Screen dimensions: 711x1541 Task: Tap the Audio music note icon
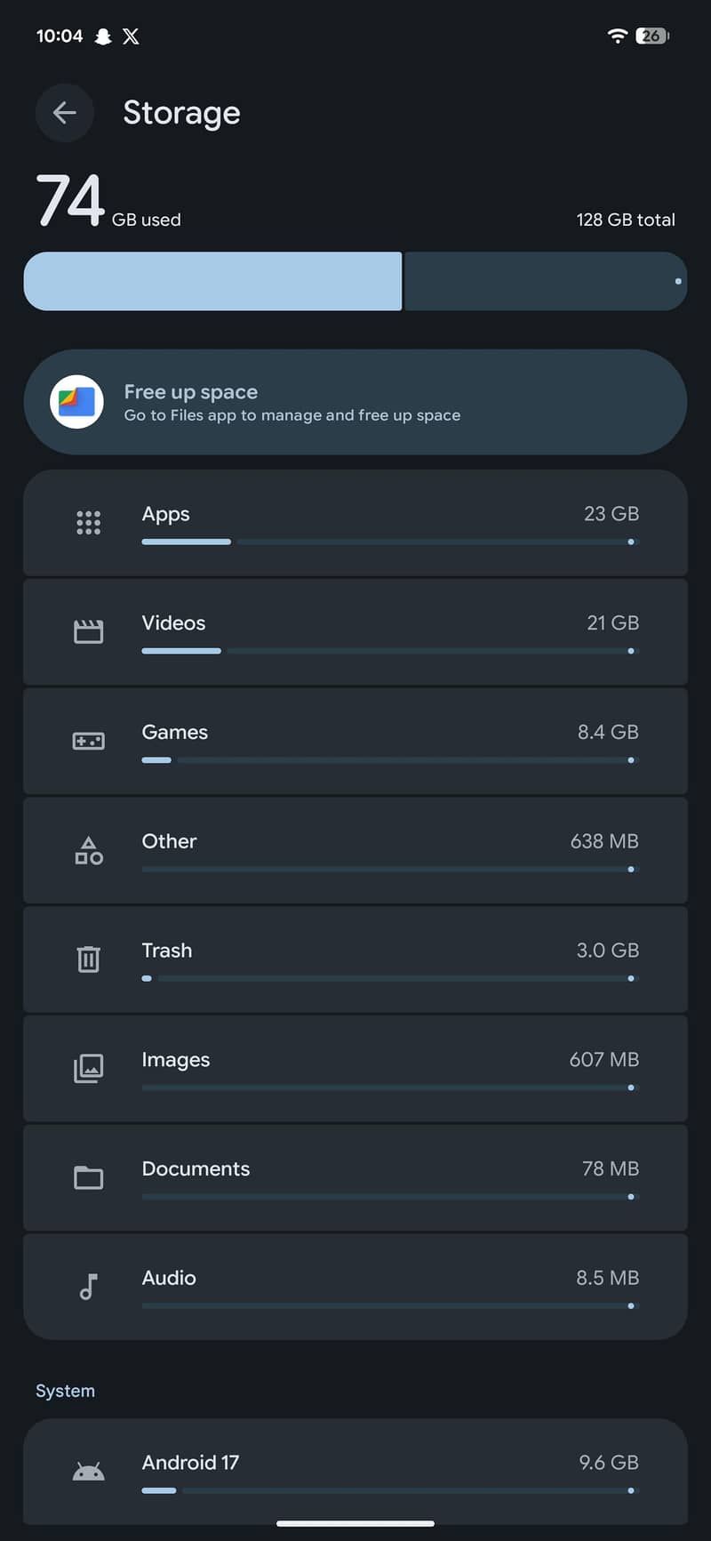point(88,1287)
